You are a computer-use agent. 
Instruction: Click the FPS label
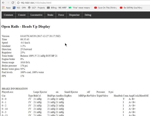pyautogui.click(x=4, y=76)
